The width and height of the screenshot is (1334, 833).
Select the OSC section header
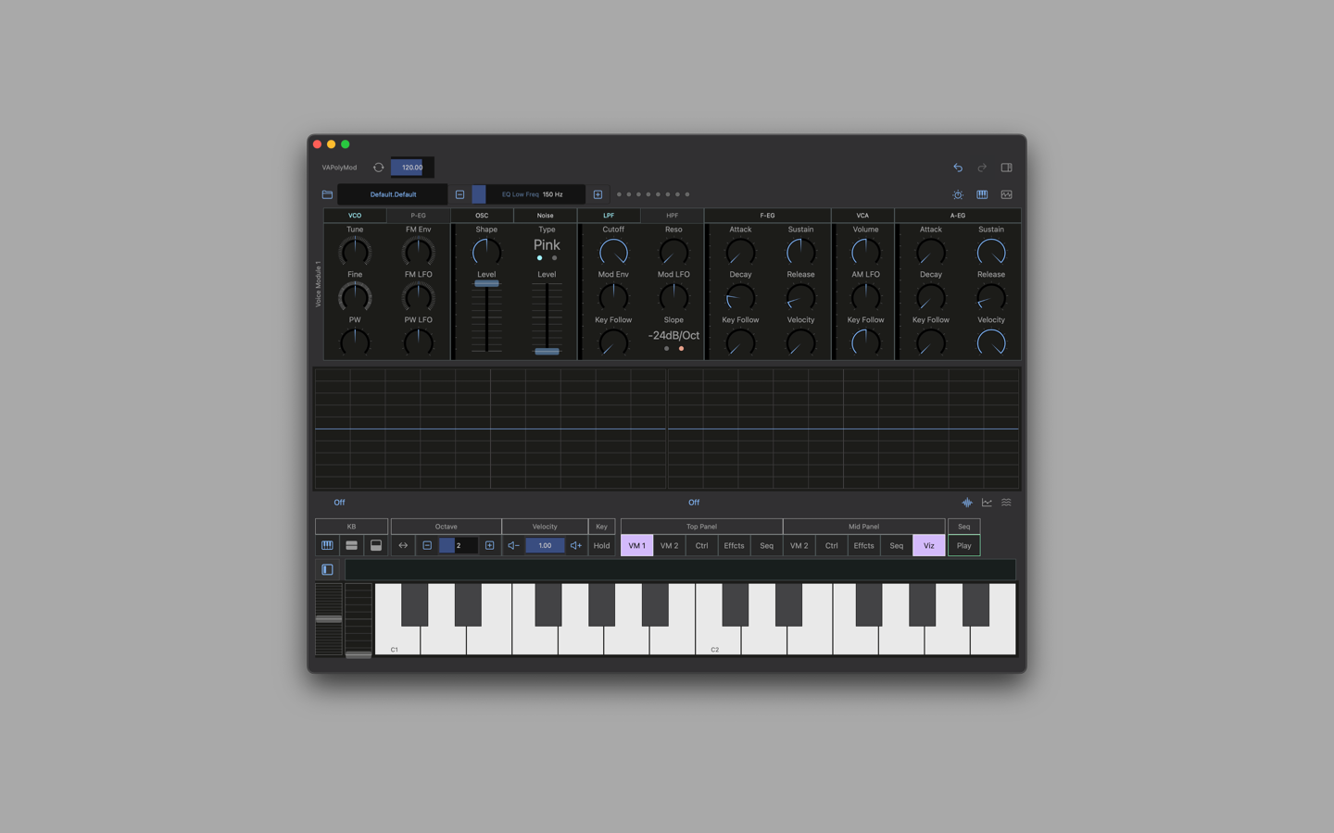point(482,215)
